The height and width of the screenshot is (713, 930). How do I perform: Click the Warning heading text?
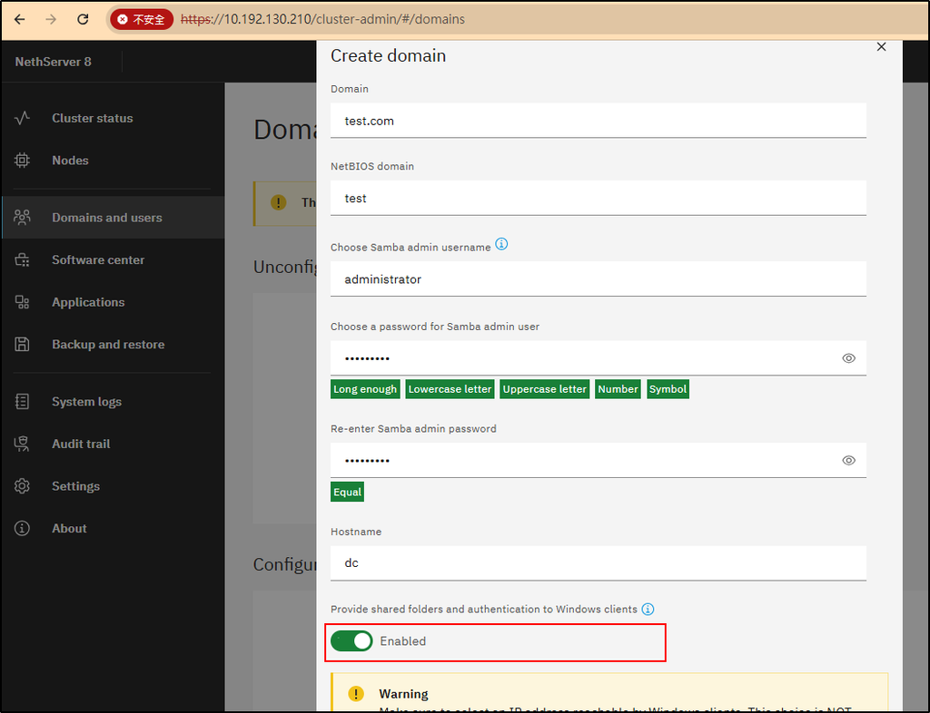click(403, 693)
